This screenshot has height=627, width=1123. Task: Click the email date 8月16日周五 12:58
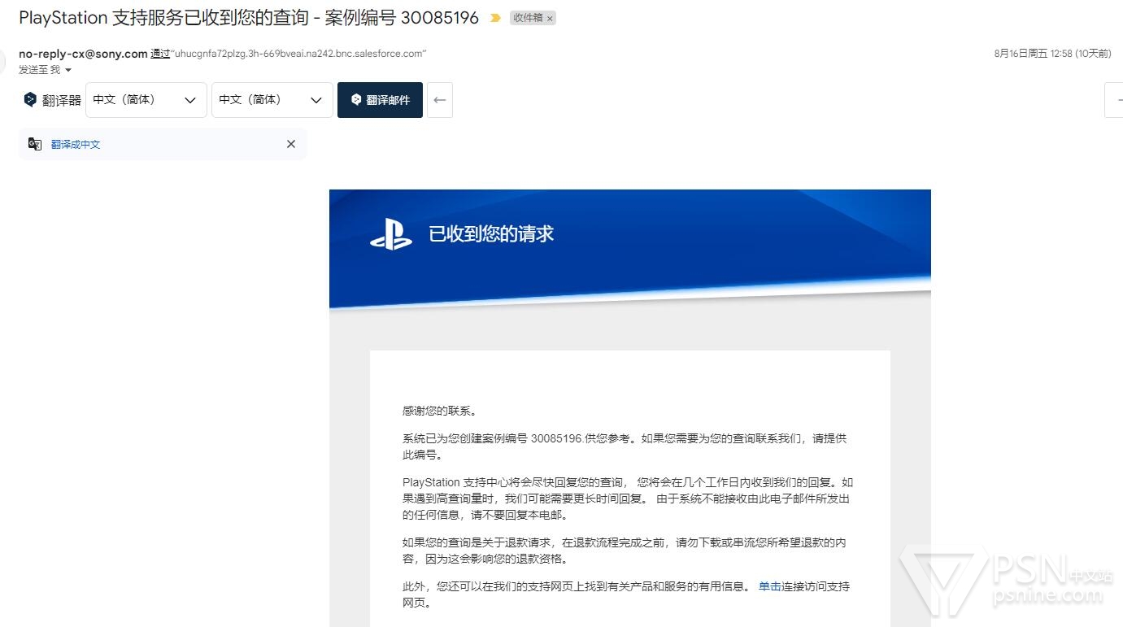(1052, 54)
